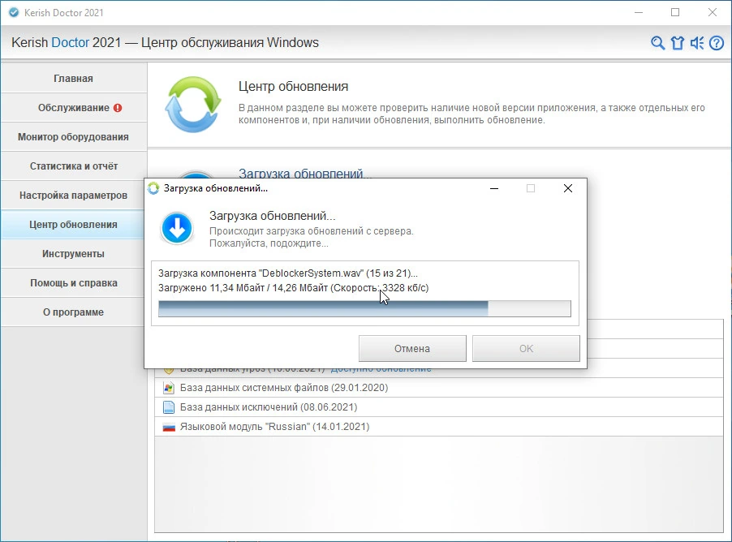
Task: Mute sounds via the speaker icon
Action: pyautogui.click(x=697, y=43)
